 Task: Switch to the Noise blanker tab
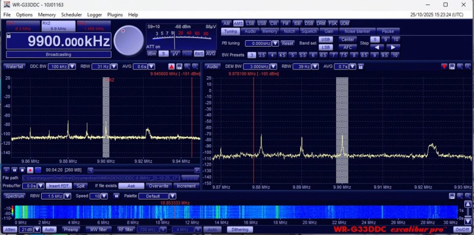coord(357,31)
